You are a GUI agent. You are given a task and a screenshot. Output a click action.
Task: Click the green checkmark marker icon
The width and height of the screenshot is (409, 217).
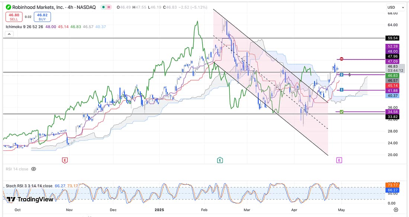point(341,111)
